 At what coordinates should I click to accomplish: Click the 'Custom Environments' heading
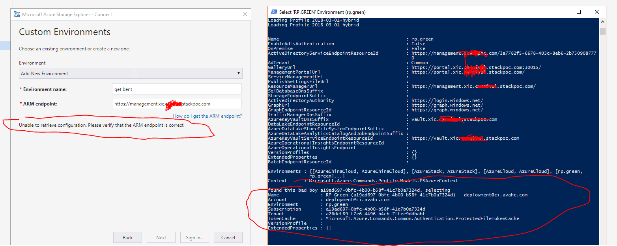(x=65, y=32)
